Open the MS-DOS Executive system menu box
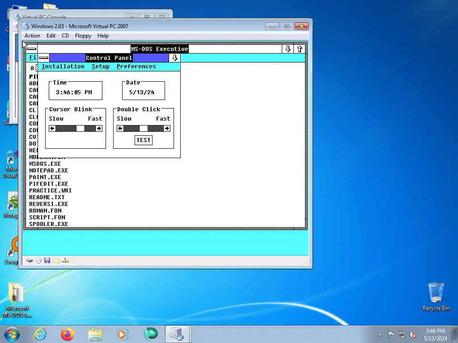The height and width of the screenshot is (343, 458). tap(31, 49)
